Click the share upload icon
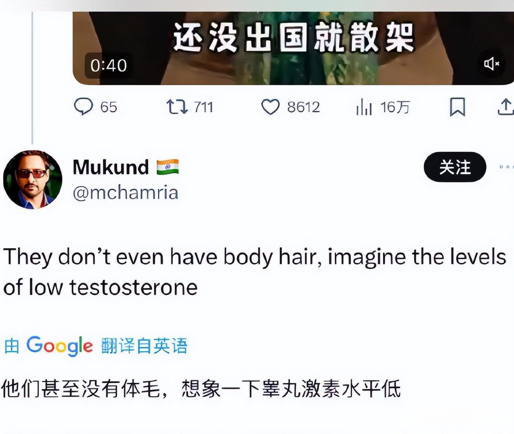Viewport: 514px width, 434px height. tap(506, 107)
